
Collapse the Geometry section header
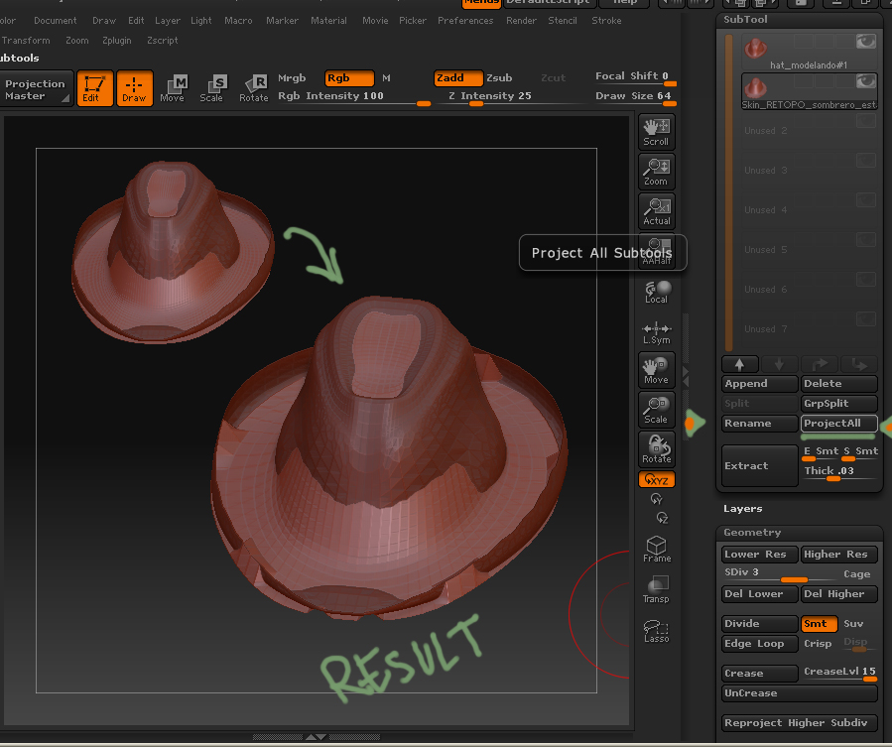[x=752, y=533]
